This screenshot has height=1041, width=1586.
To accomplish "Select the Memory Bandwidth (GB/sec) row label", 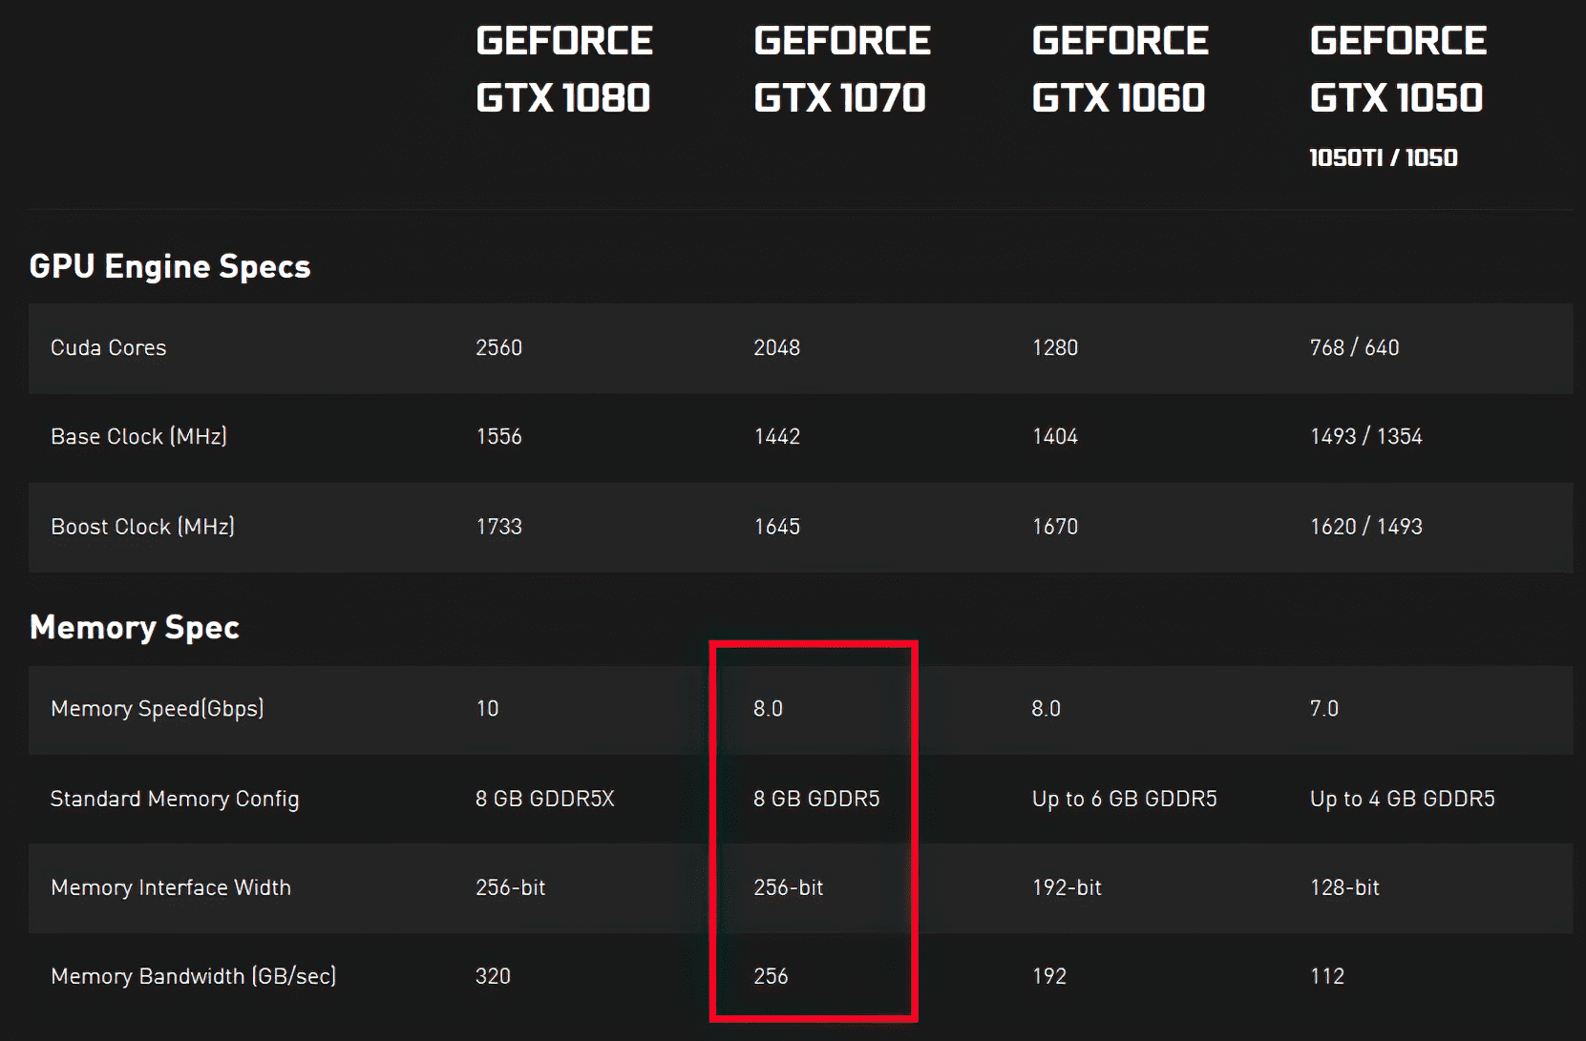I will [x=193, y=976].
